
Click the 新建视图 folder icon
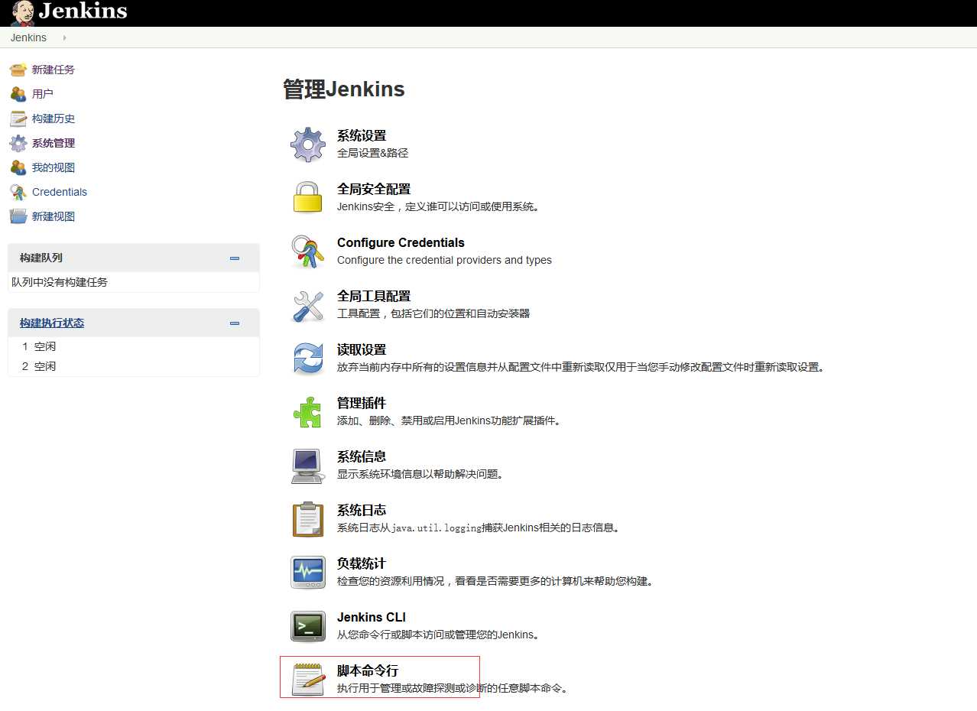(x=18, y=216)
